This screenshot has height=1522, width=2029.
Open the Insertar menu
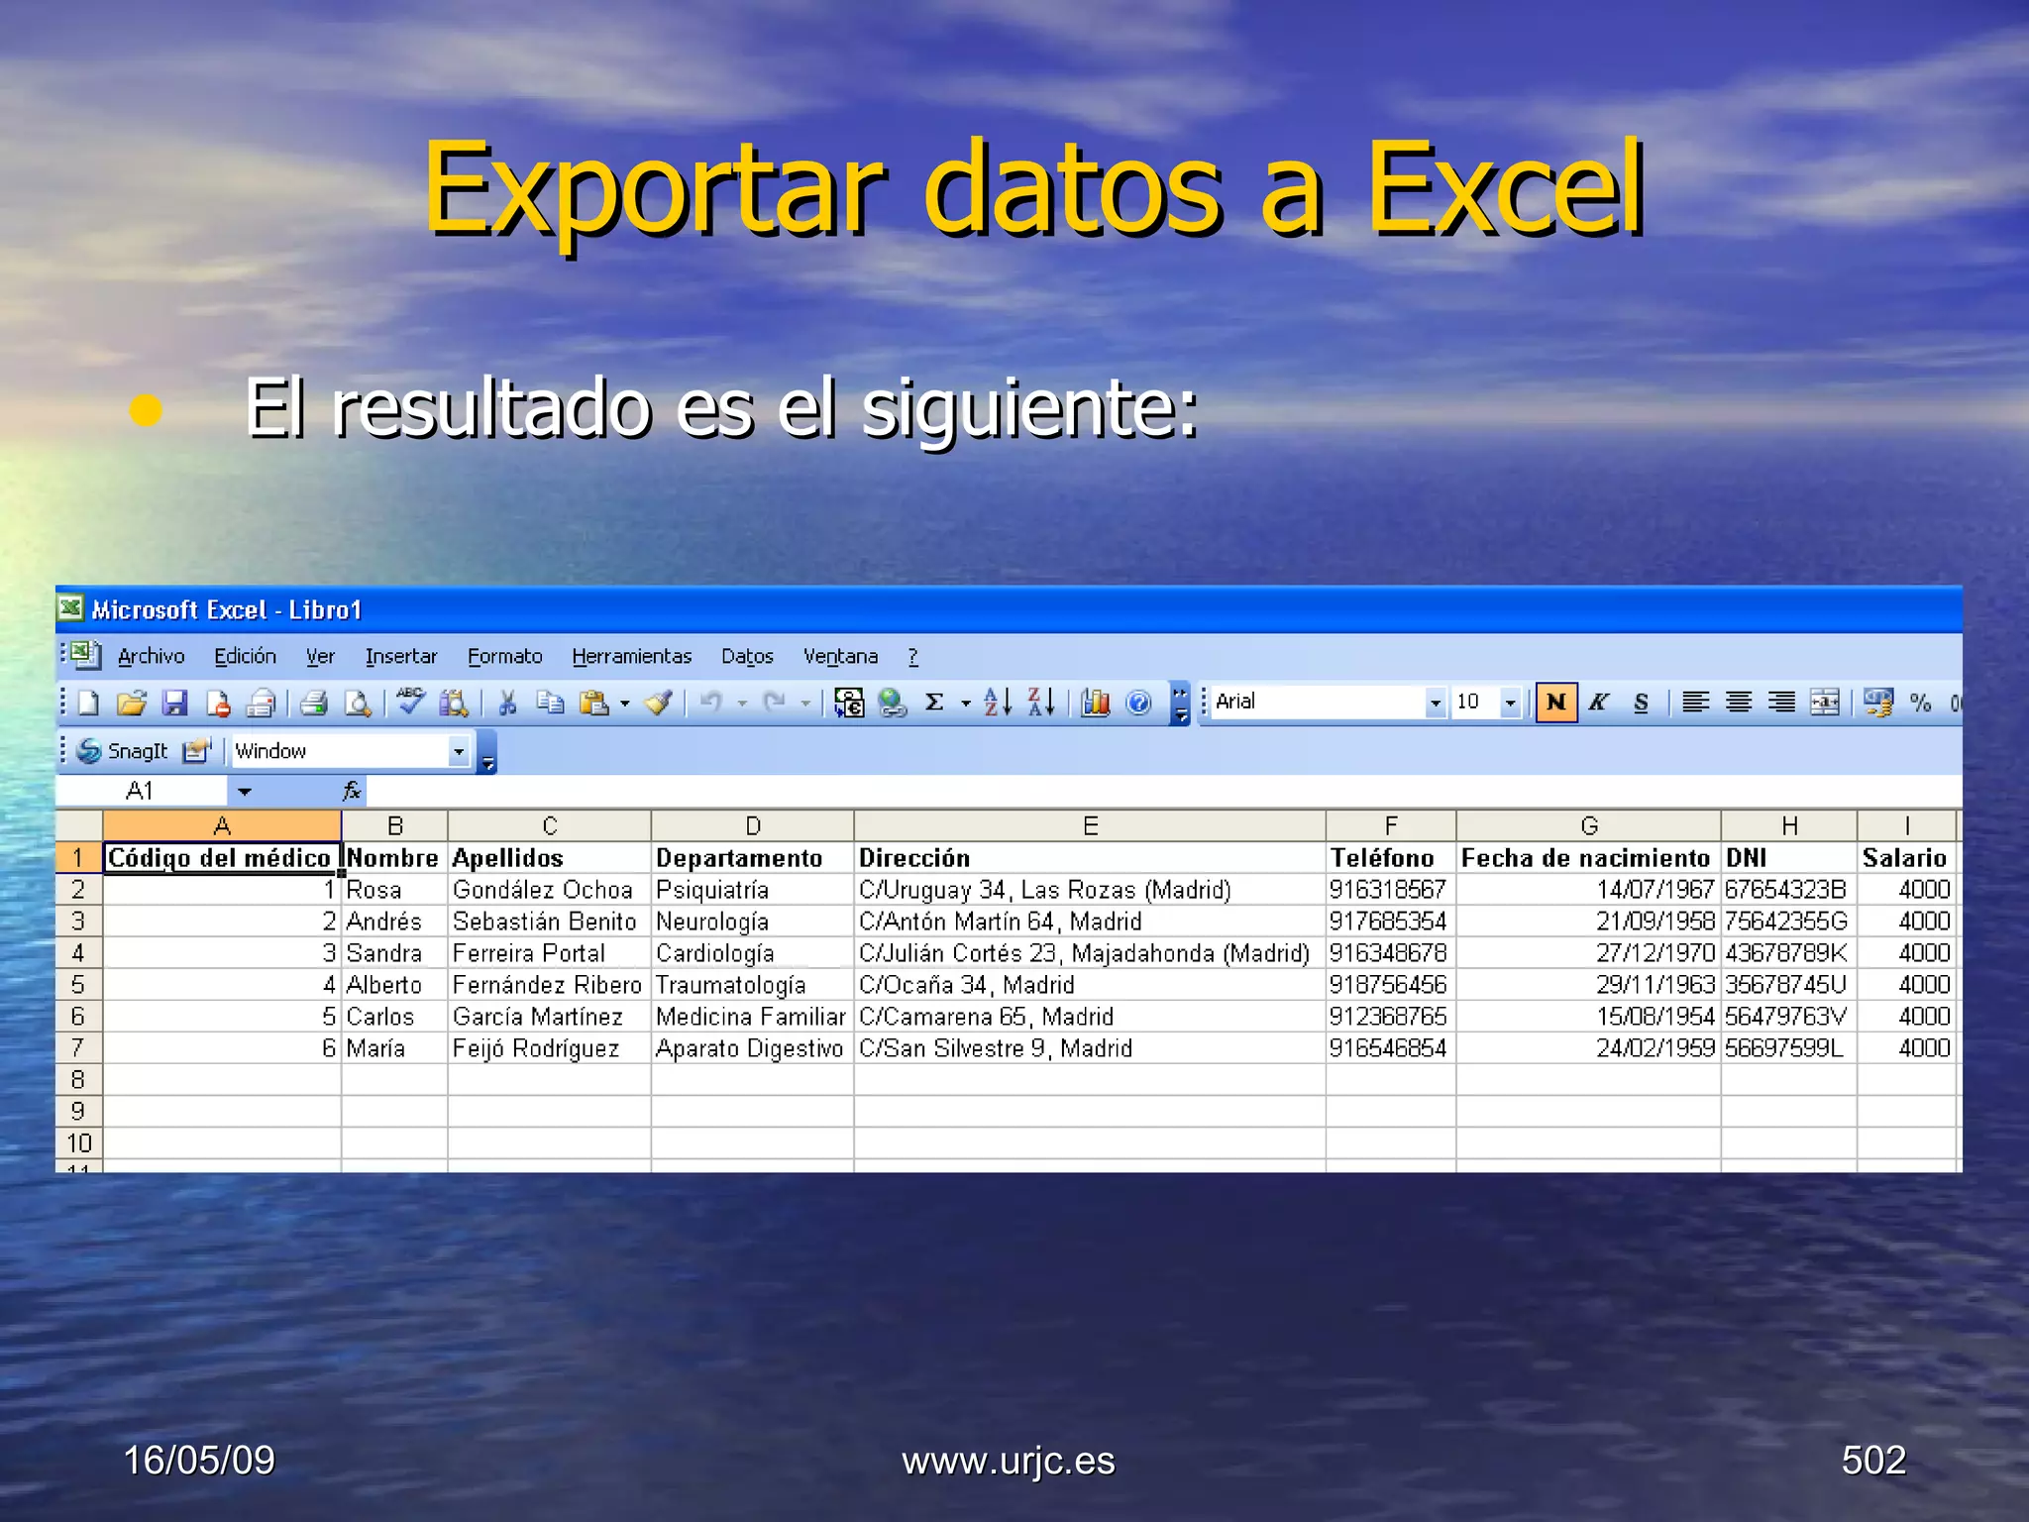pyautogui.click(x=400, y=656)
